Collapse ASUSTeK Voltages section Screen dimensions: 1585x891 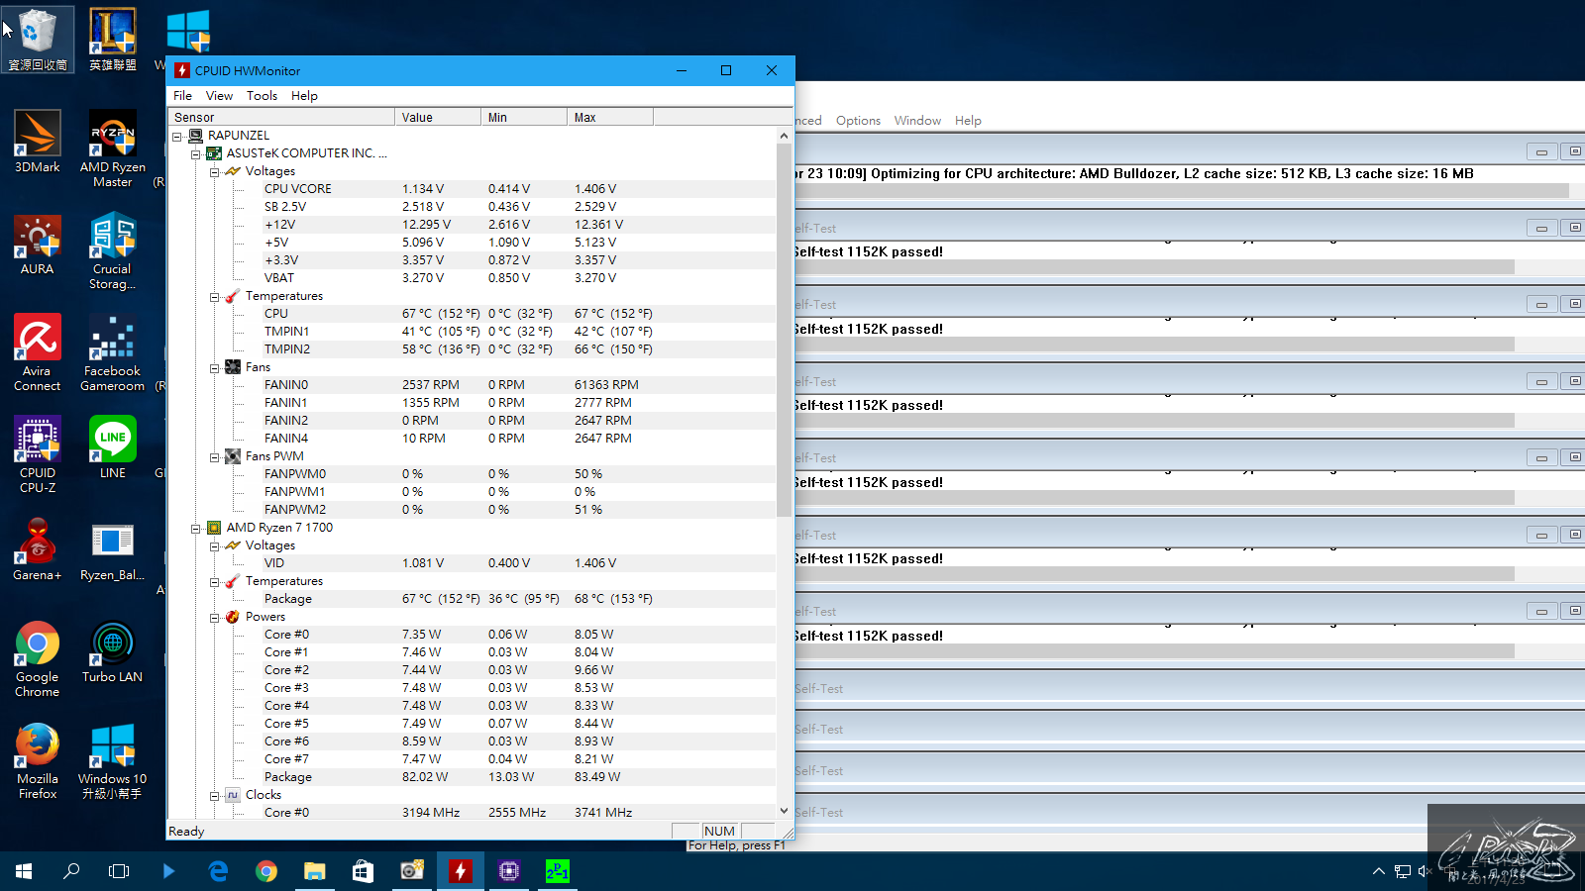point(215,171)
